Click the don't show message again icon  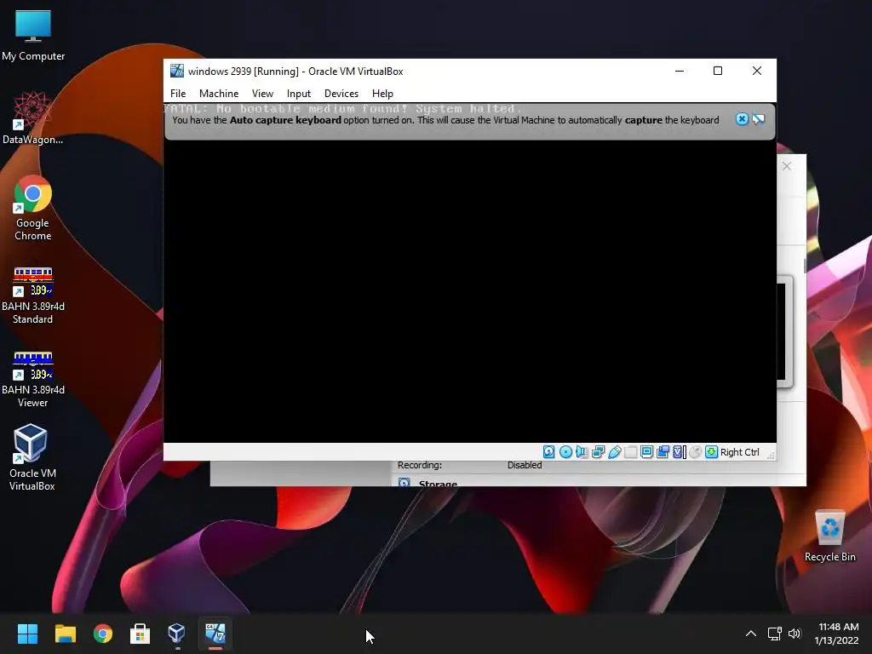pos(759,119)
